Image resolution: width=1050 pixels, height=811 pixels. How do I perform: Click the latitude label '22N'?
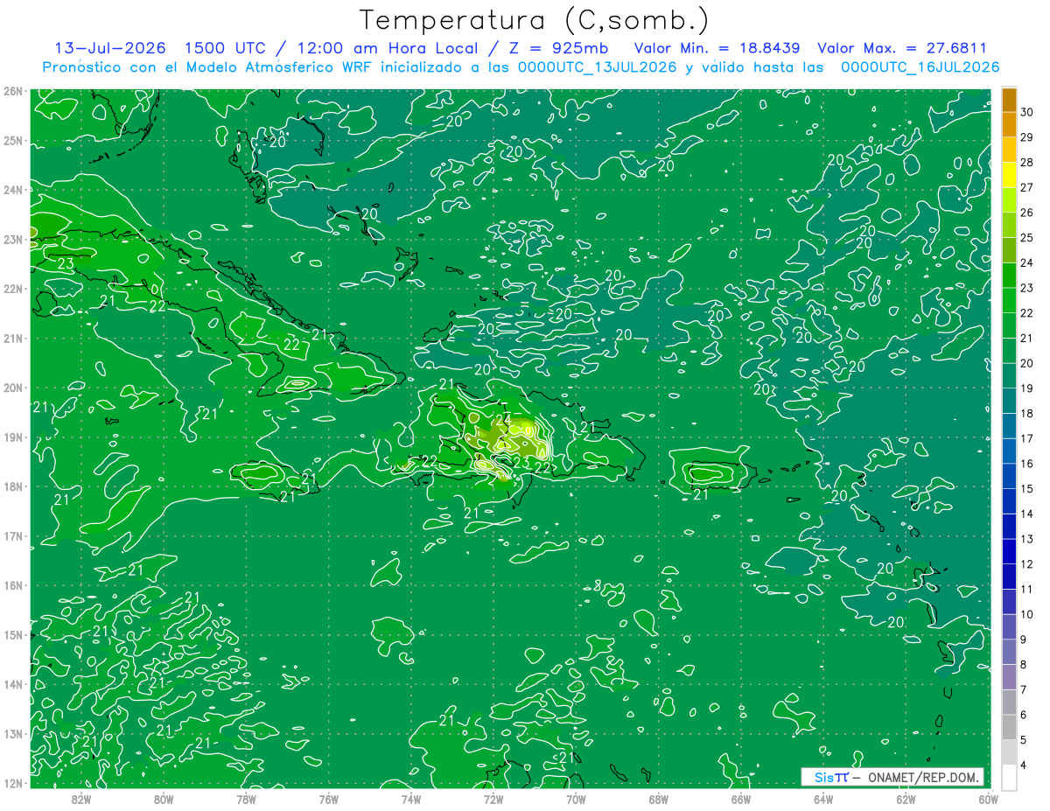tap(12, 289)
